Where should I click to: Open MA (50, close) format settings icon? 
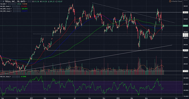(x=15, y=6)
